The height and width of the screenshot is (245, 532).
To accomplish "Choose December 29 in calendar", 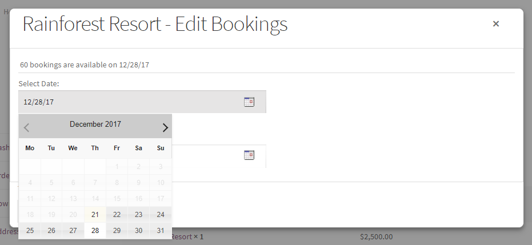I will (x=117, y=231).
